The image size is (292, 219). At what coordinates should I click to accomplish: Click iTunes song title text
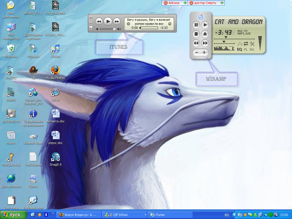pos(149,20)
